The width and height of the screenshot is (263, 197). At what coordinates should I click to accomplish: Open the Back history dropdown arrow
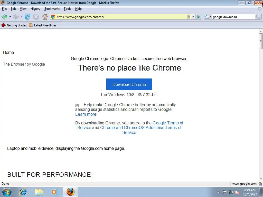(10, 17)
